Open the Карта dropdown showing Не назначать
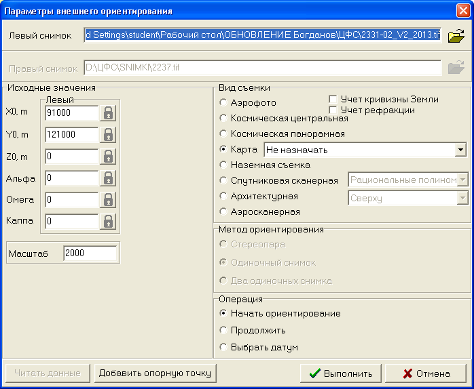 point(460,149)
